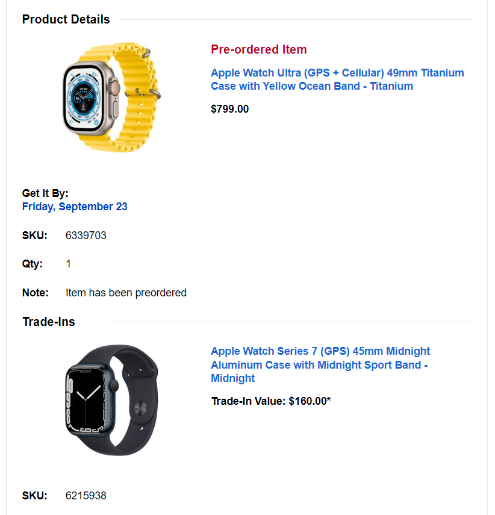Screen dimensions: 495x515
Task: Select the 'Item has been preordered' note text
Action: pos(126,293)
